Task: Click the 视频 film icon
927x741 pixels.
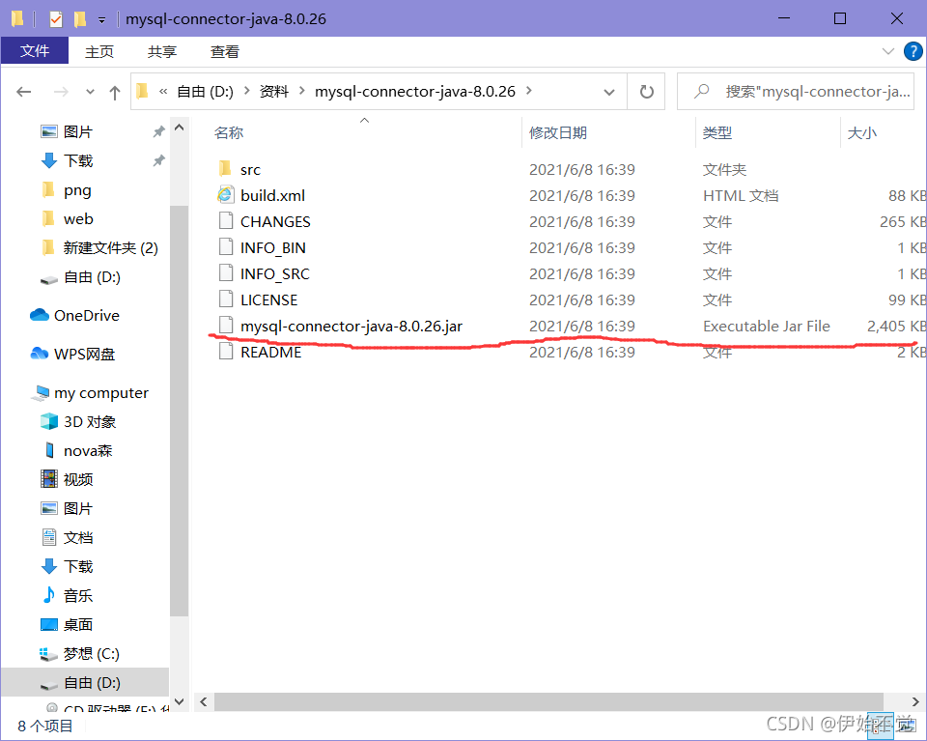Action: [49, 479]
